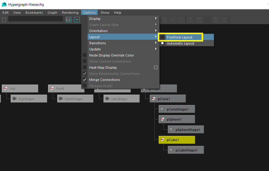269x171 pixels.
Task: Click the teal minus-box toolbar icon
Action: (77, 20)
